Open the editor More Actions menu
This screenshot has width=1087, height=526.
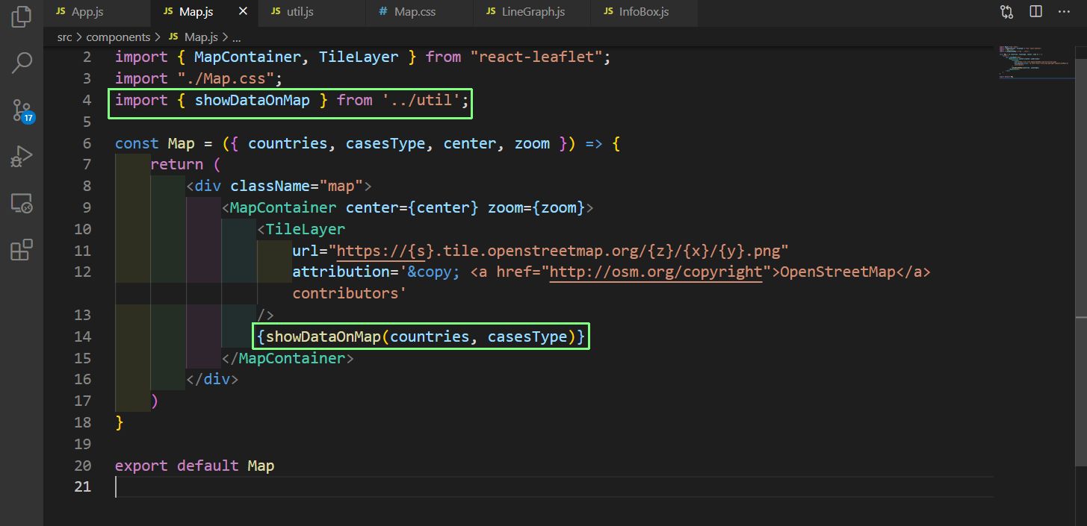1065,12
